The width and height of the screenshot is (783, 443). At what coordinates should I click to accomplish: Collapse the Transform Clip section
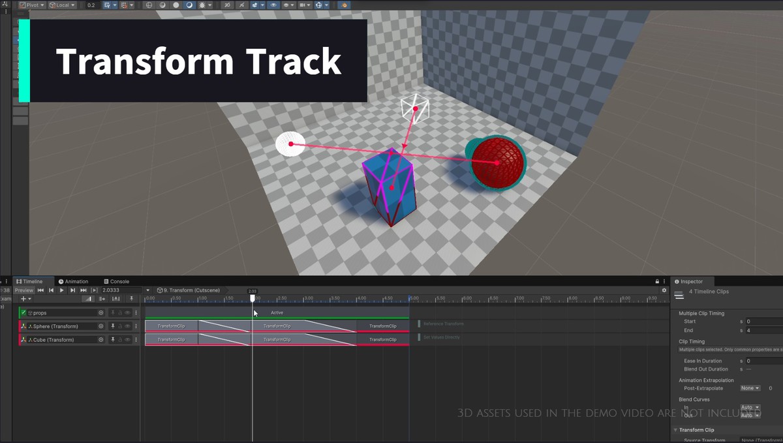point(676,430)
